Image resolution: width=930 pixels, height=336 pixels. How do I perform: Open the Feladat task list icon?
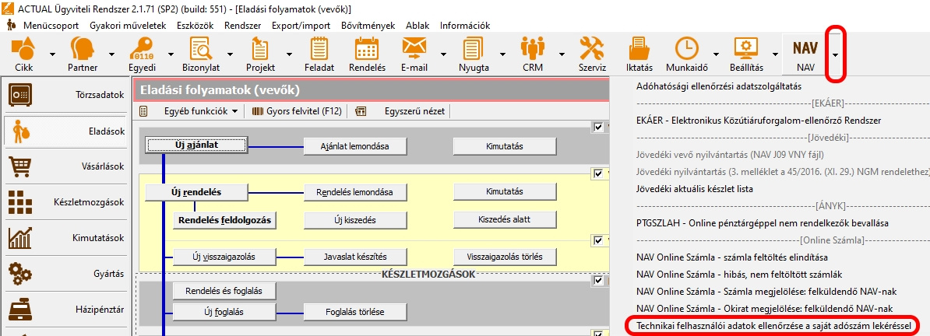click(319, 54)
